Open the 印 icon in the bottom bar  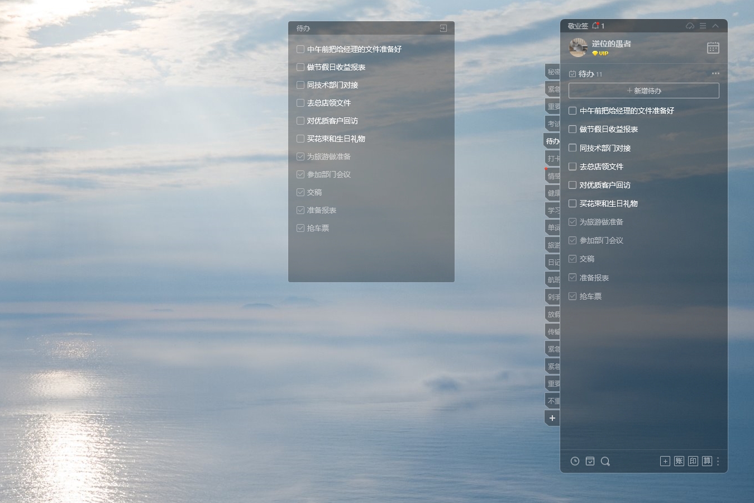click(x=693, y=461)
